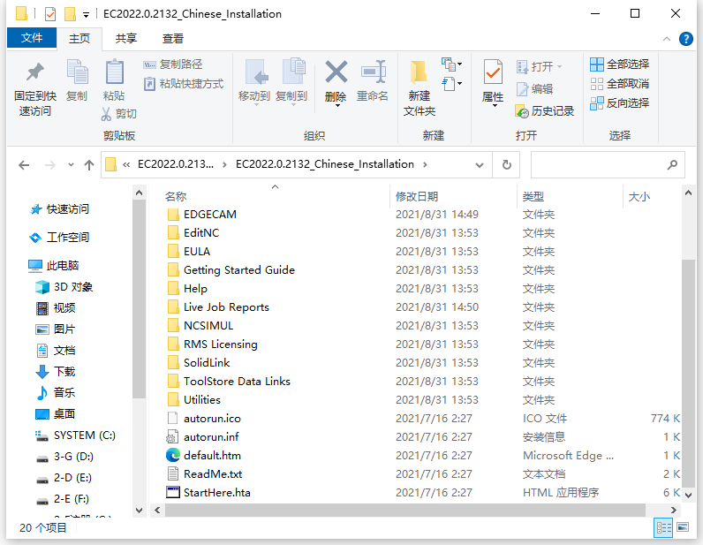Switch to the Home (主页) tab
The height and width of the screenshot is (545, 703).
(x=79, y=39)
